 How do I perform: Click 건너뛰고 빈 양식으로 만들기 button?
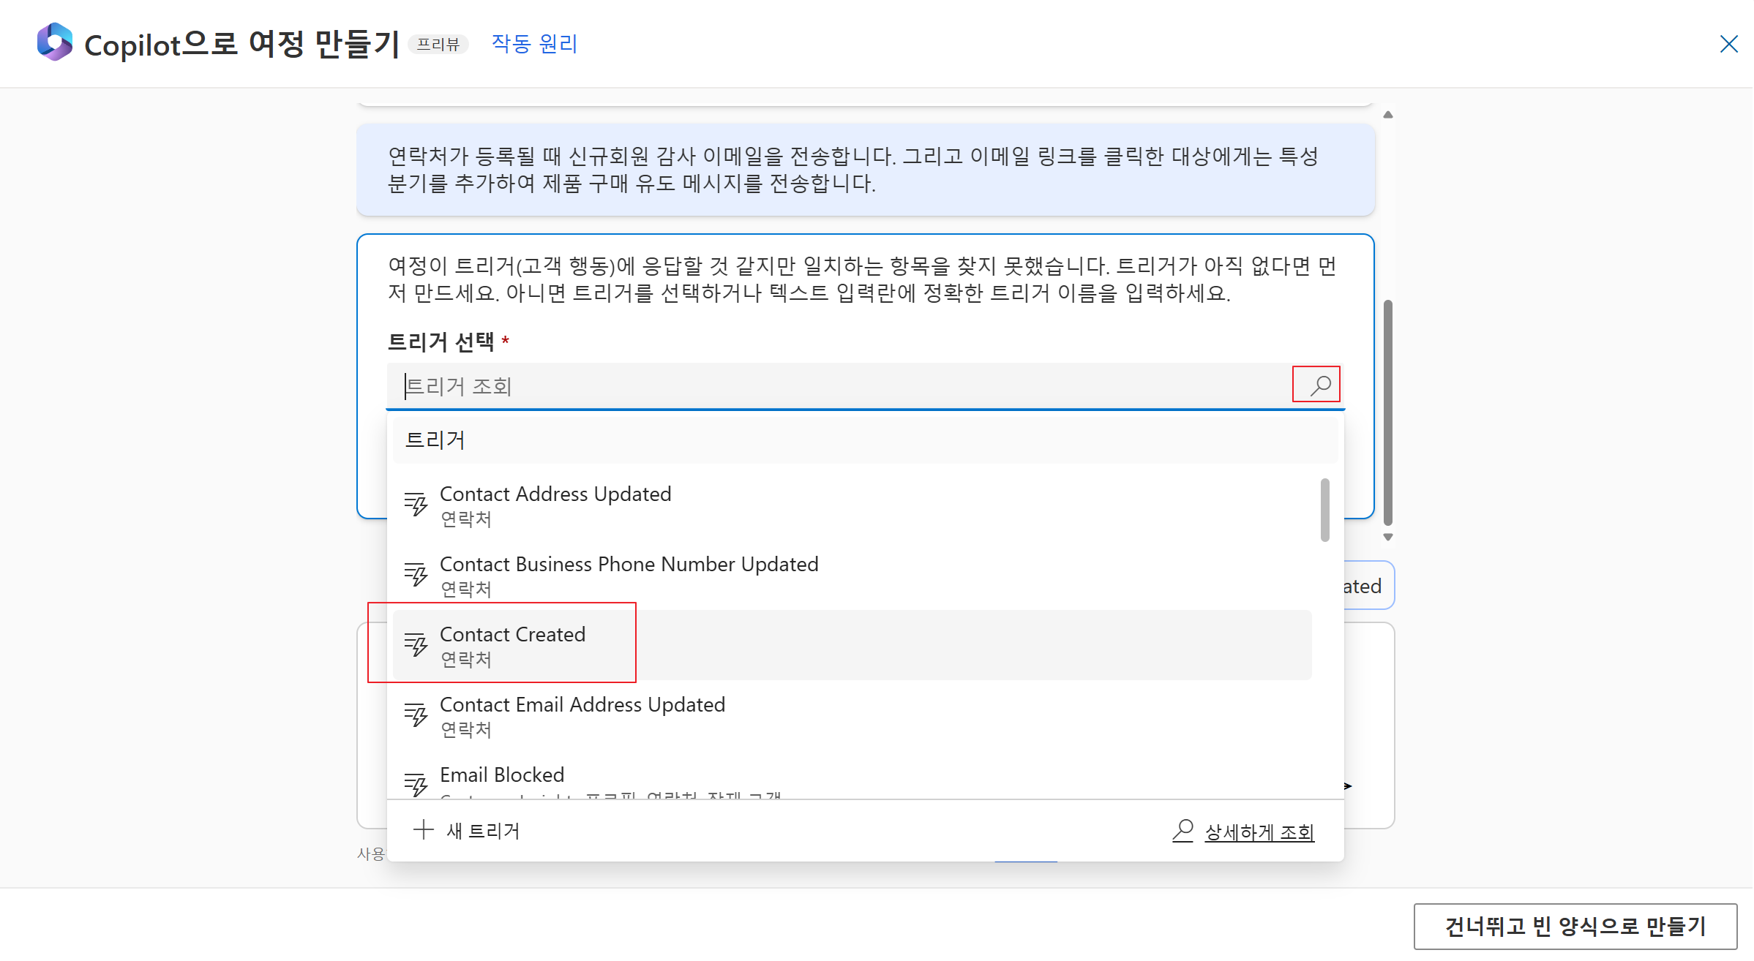pos(1574,926)
